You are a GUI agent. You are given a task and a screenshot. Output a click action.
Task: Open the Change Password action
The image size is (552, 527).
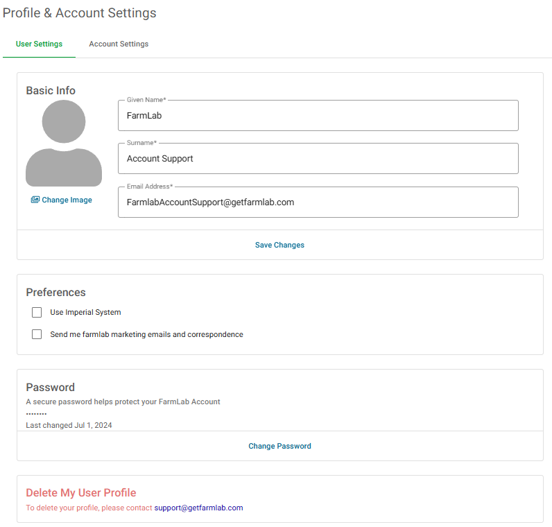point(279,446)
